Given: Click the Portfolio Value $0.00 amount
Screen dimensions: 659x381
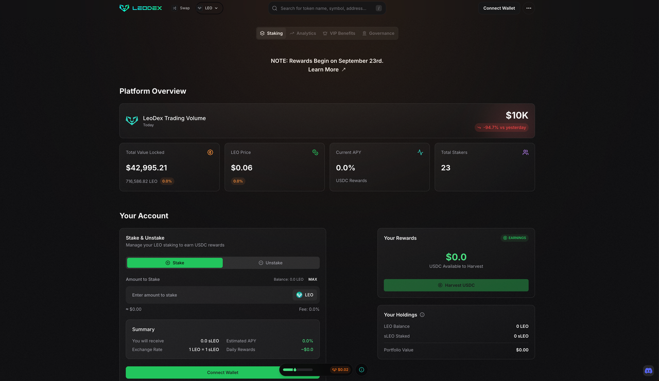Looking at the screenshot, I should pyautogui.click(x=522, y=350).
